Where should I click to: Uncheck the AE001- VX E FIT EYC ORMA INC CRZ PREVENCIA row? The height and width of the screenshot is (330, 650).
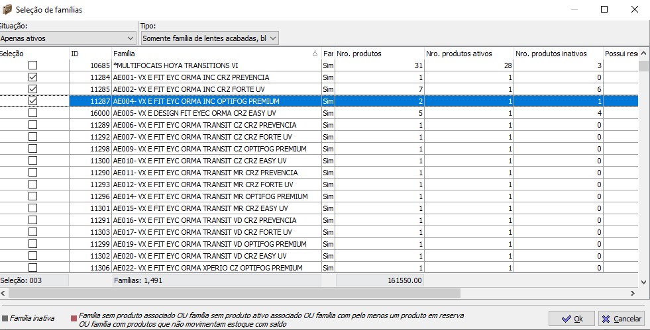tap(32, 77)
